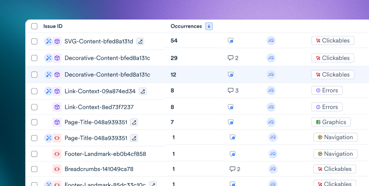This screenshot has width=369, height=186.
Task: Click the Issue ID column header
Action: pyautogui.click(x=53, y=26)
